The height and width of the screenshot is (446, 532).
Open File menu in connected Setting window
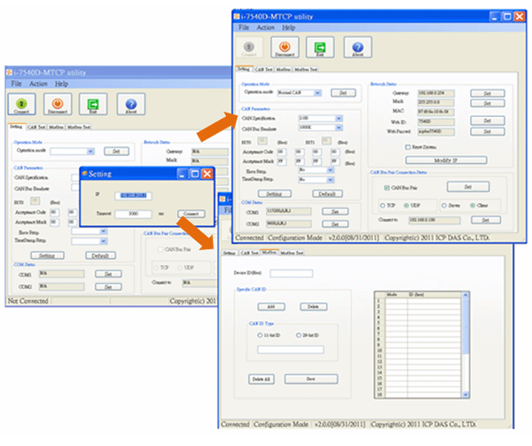click(244, 27)
